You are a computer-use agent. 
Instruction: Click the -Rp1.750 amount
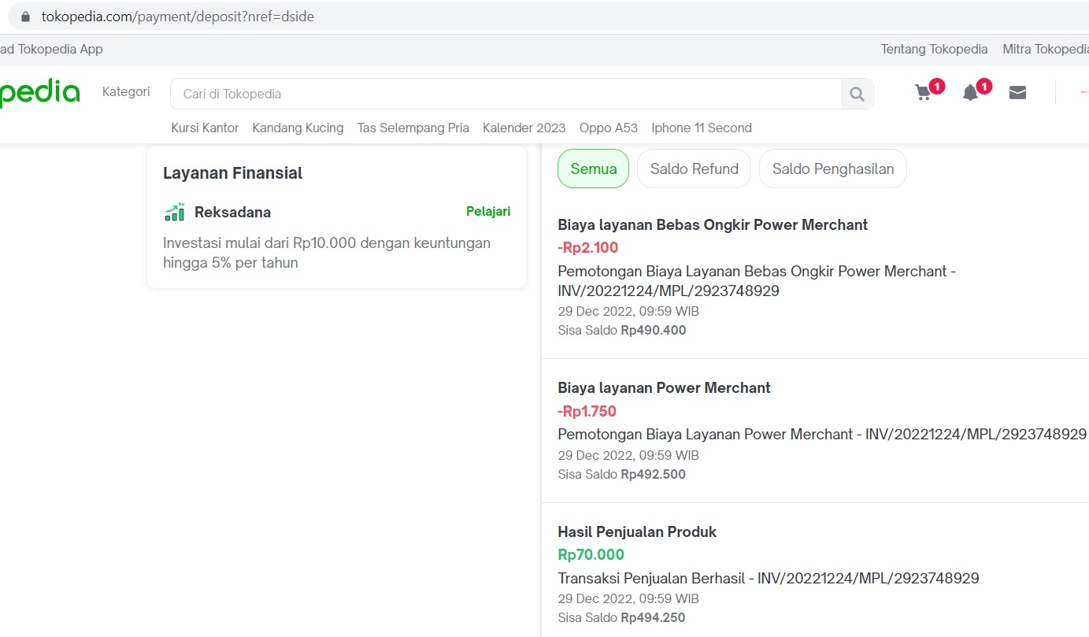pos(587,411)
